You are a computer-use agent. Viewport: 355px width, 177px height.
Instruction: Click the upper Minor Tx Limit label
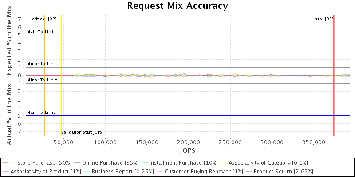pos(42,64)
